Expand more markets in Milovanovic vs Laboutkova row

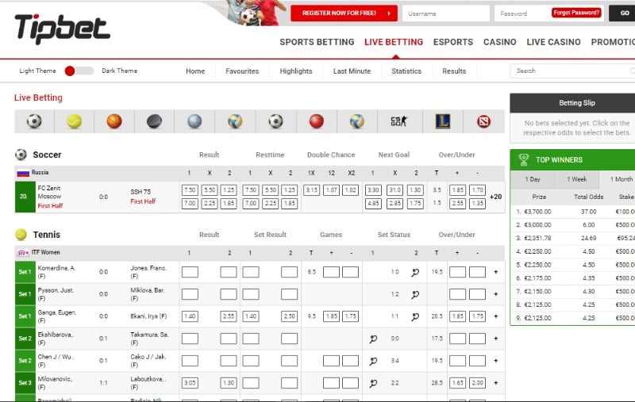tap(495, 383)
